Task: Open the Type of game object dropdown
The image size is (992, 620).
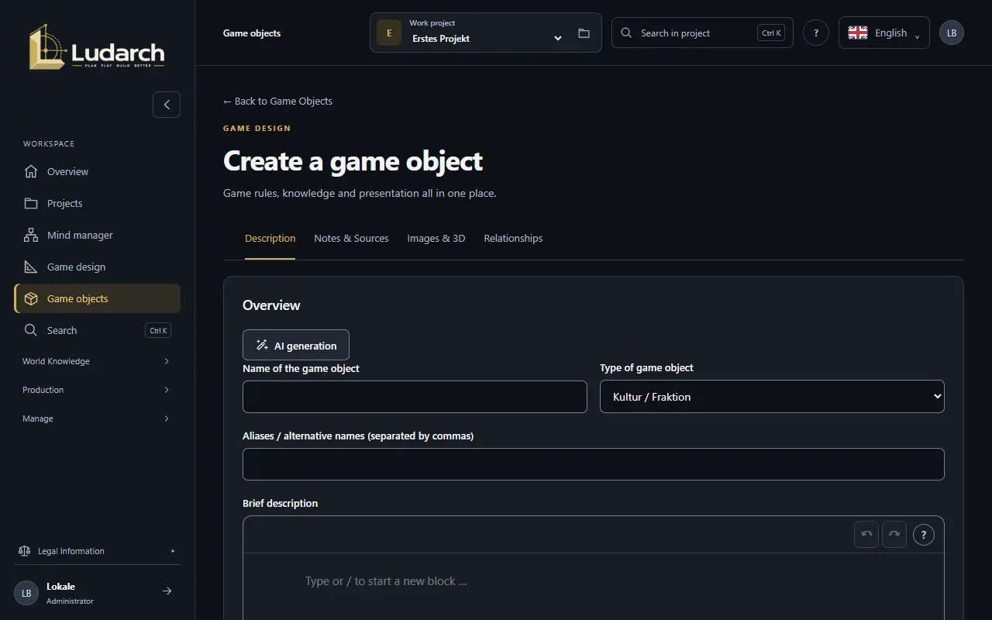Action: [772, 396]
